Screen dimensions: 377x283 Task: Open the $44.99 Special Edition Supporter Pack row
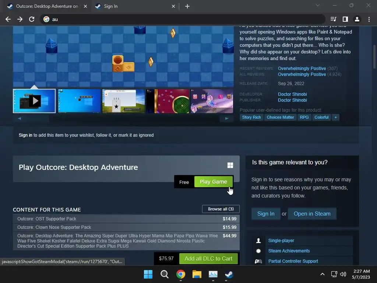pyautogui.click(x=126, y=241)
